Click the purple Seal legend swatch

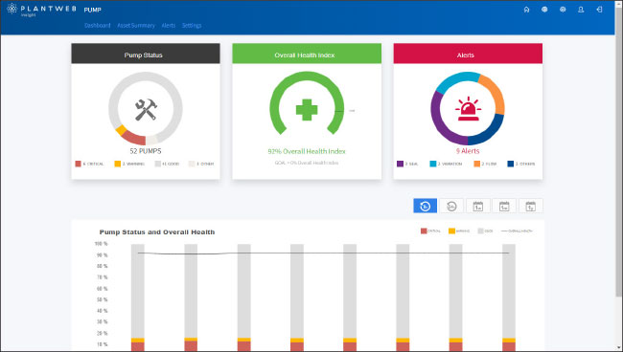pyautogui.click(x=400, y=164)
